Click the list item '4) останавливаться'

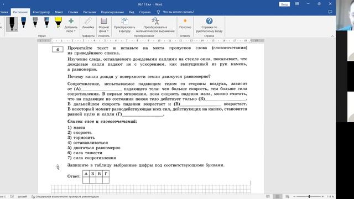click(87, 143)
